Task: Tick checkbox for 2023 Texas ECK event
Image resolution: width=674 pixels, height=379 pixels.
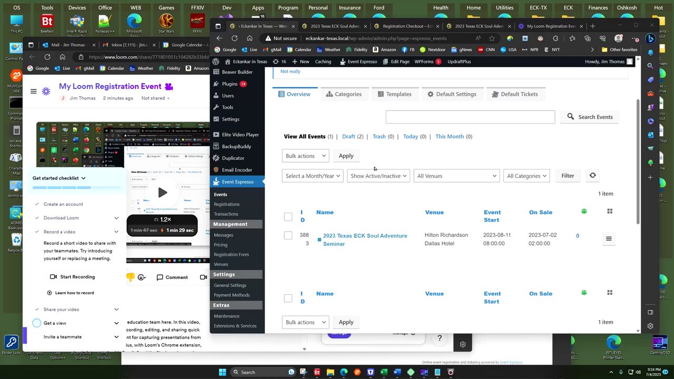Action: [x=288, y=235]
